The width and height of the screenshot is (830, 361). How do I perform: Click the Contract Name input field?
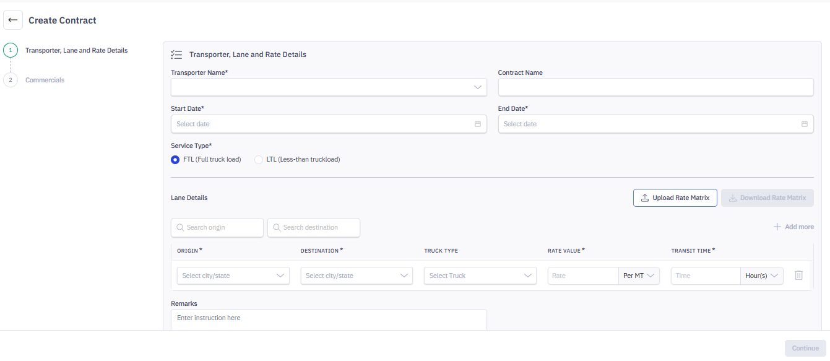pyautogui.click(x=655, y=87)
